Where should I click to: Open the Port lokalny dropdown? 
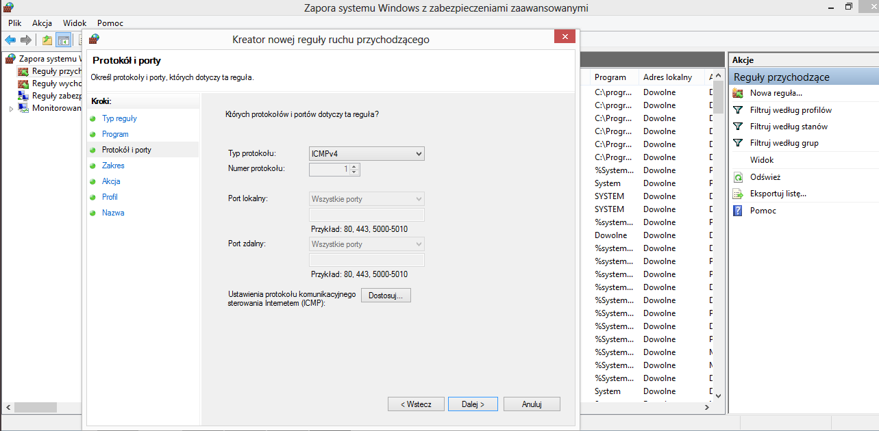coord(367,198)
